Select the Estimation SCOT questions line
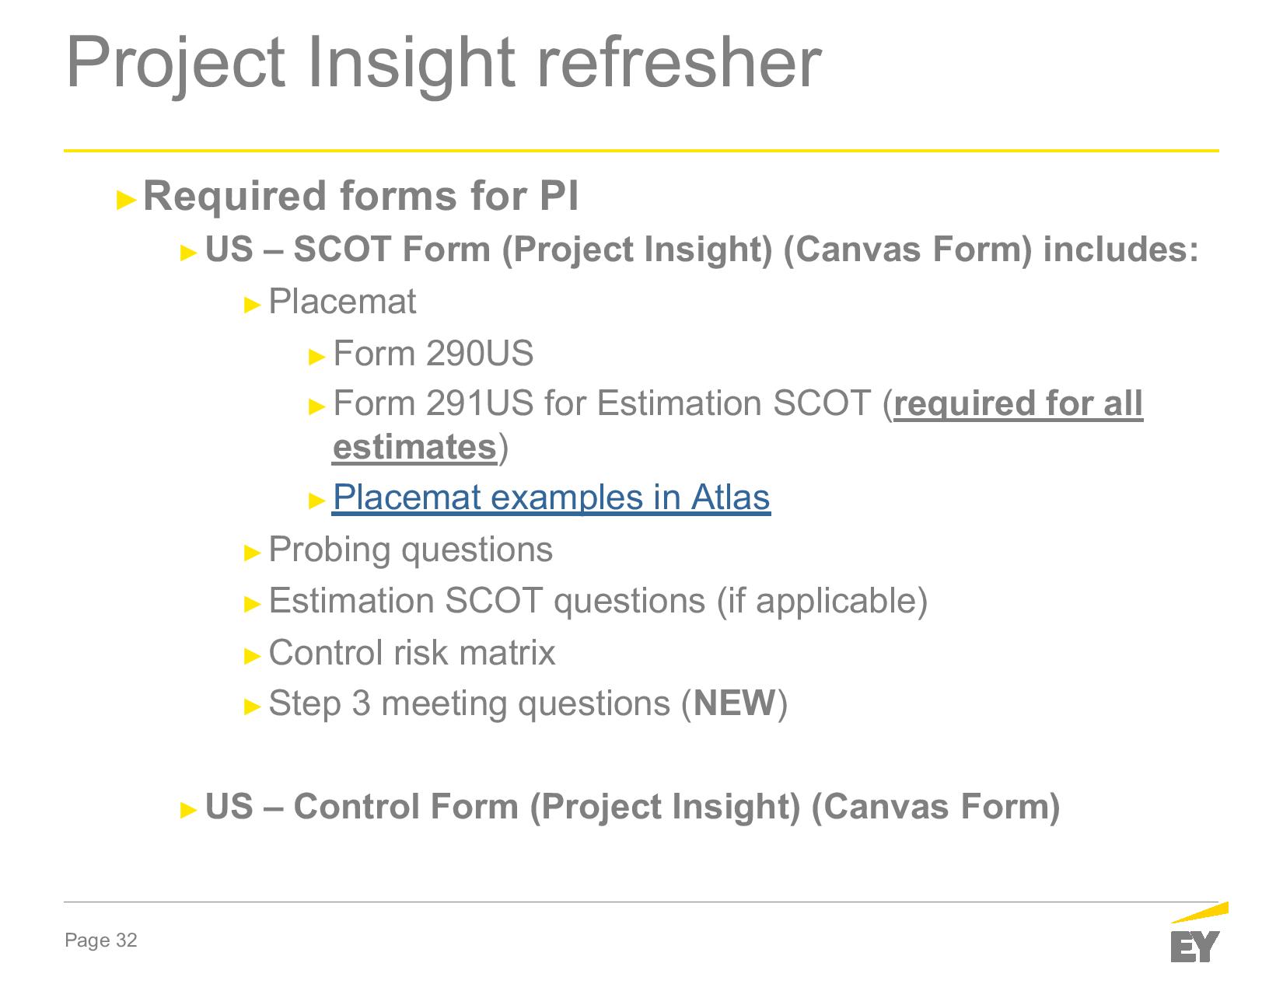The image size is (1283, 991). [597, 602]
